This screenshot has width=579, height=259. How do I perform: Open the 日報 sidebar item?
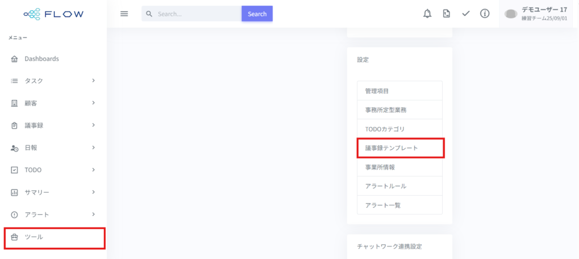point(32,148)
